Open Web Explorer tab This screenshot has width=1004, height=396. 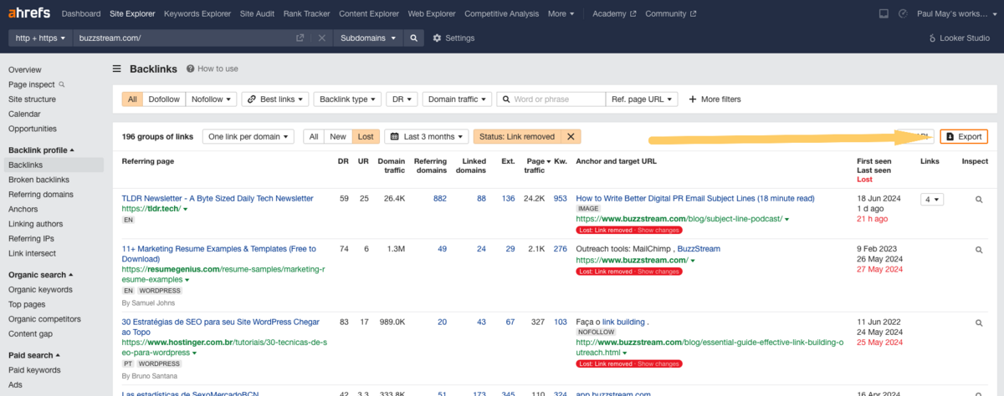pos(431,13)
